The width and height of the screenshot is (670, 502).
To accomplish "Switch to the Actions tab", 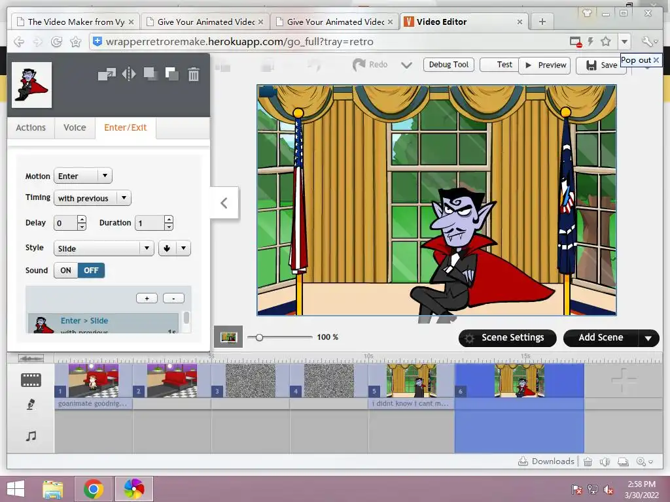I will [31, 127].
